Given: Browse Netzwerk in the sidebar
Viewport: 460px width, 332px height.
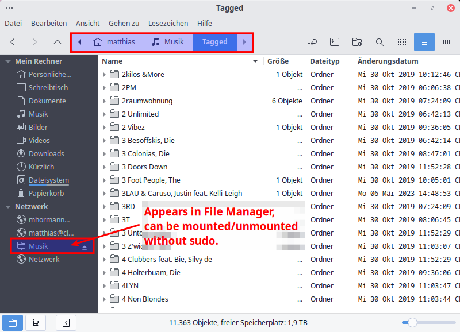Looking at the screenshot, I should click(38, 259).
